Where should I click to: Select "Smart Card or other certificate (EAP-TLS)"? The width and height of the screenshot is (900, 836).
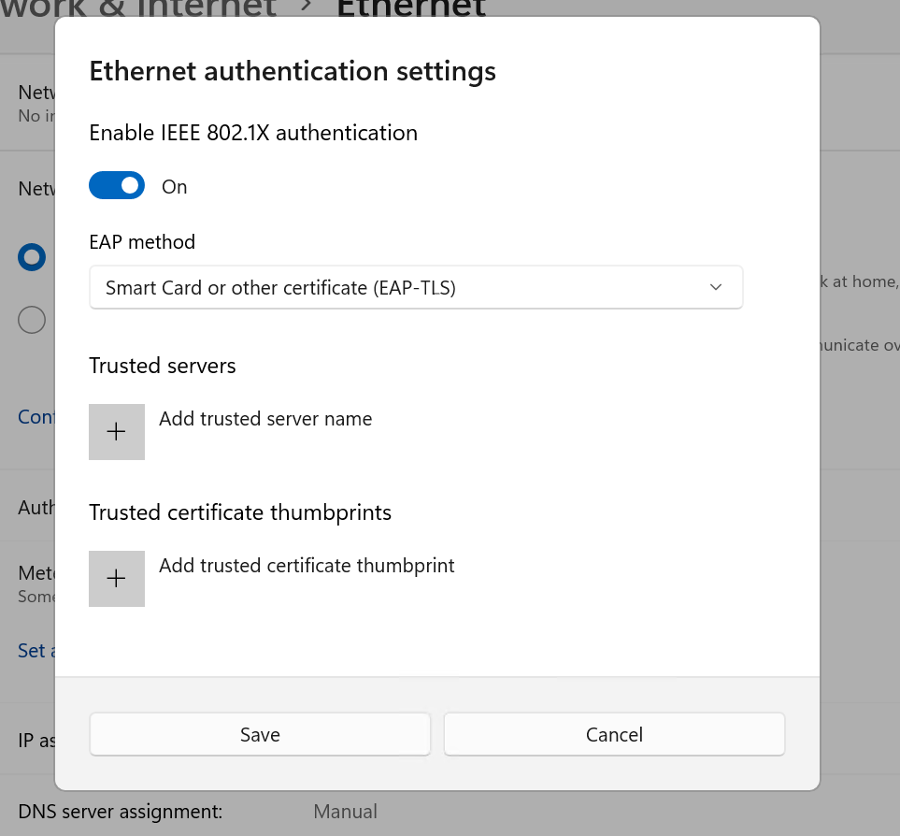coord(280,287)
